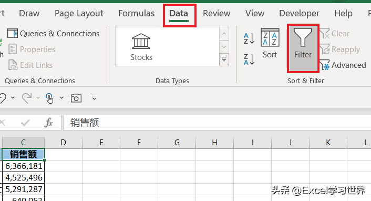371x201 pixels.
Task: Sort ascending with the A to Z icon
Action: (249, 38)
